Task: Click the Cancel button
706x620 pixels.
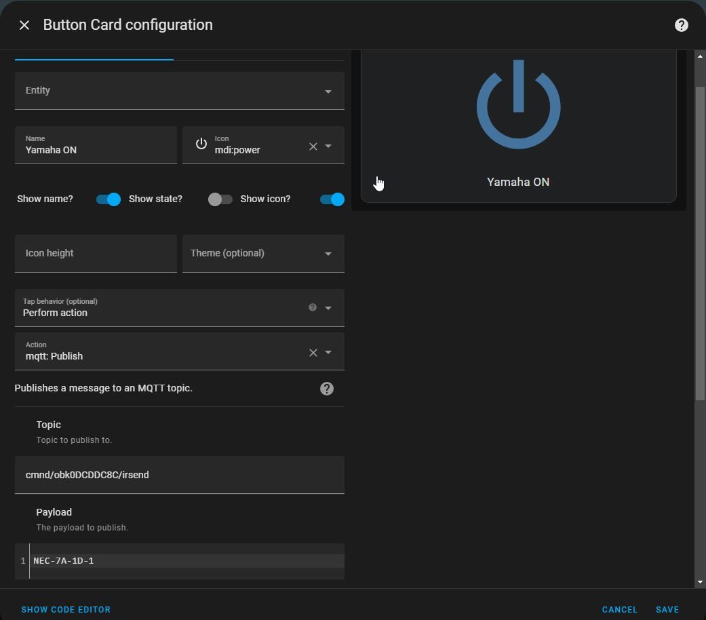Action: [x=620, y=609]
